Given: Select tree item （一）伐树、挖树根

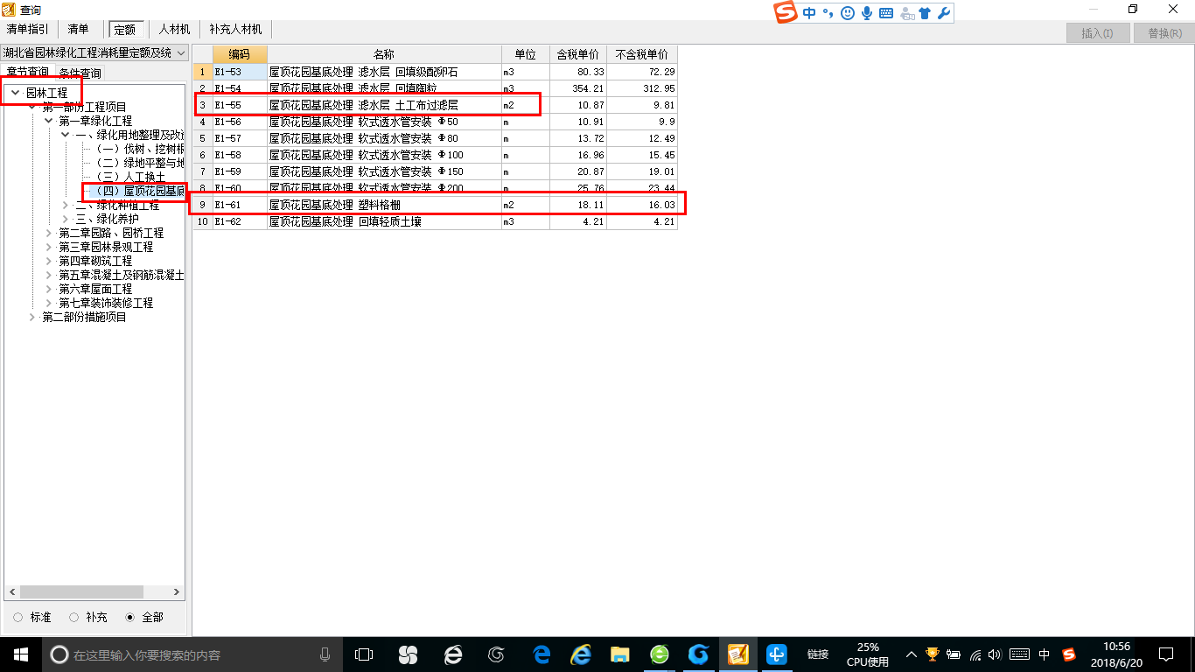Looking at the screenshot, I should tap(140, 149).
